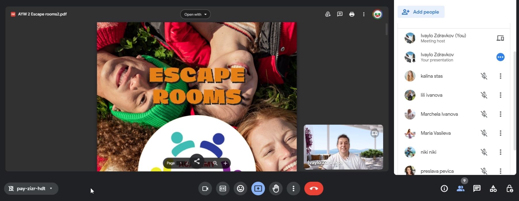The image size is (519, 201).
Task: Open more options for Marchela Ivanova
Action: coord(500,114)
